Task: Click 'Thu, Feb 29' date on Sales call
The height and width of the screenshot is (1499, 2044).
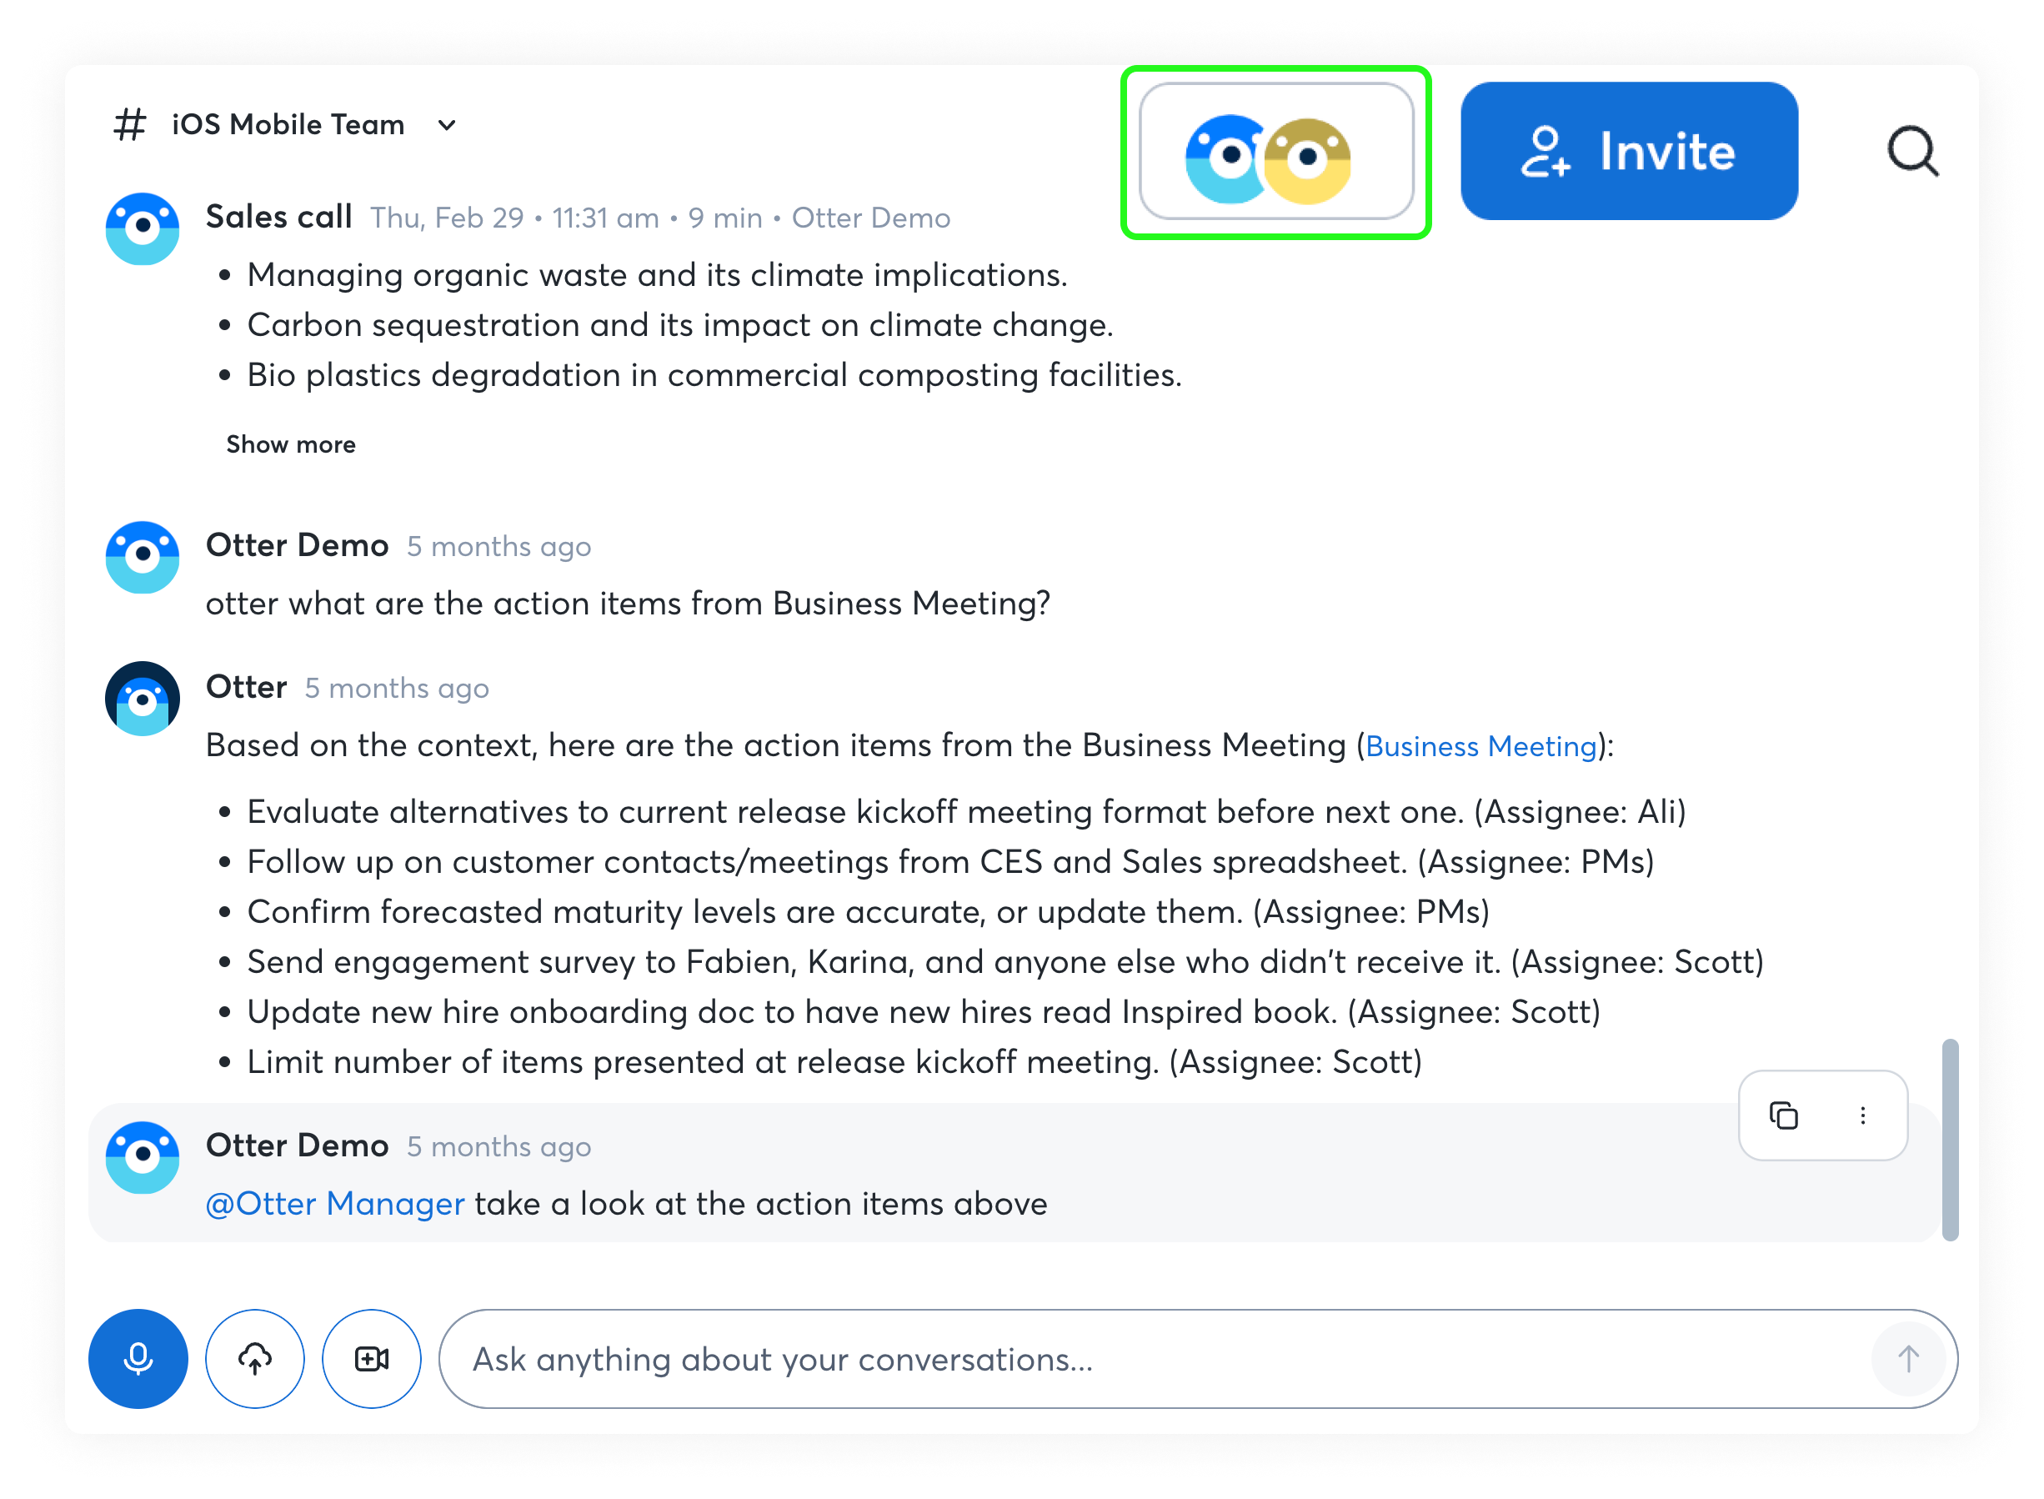Action: click(446, 218)
